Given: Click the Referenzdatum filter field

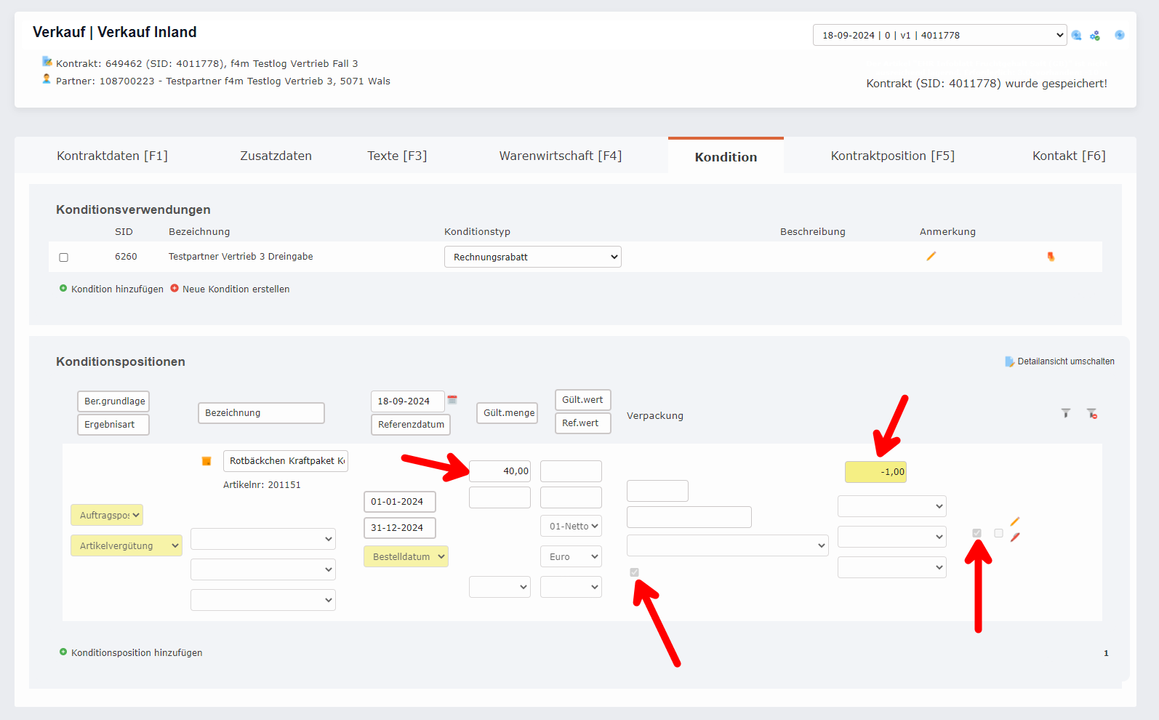Looking at the screenshot, I should [411, 425].
